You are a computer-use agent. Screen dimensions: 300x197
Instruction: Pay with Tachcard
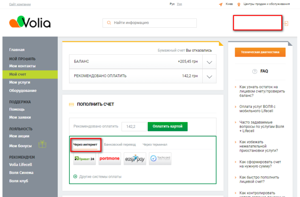pos(160,159)
